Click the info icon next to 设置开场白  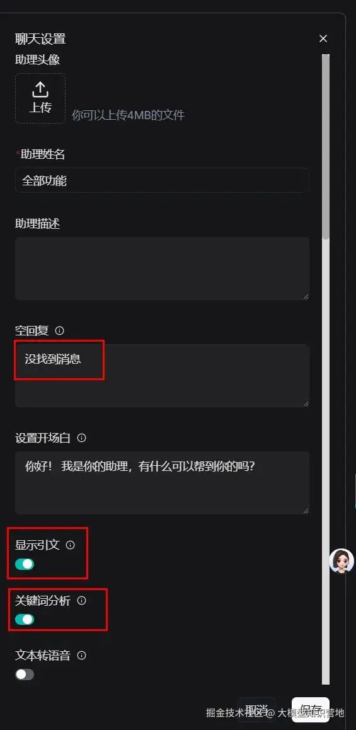click(x=81, y=438)
